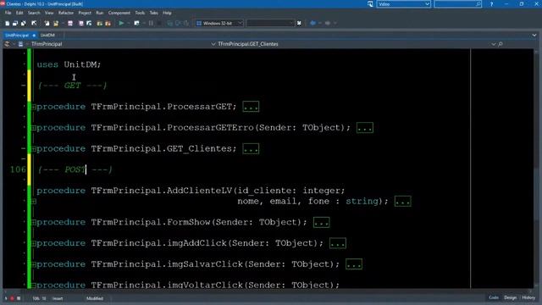Open the Windows 32-bit platform dropdown
Viewport: 542px width, 305px height.
click(x=240, y=23)
